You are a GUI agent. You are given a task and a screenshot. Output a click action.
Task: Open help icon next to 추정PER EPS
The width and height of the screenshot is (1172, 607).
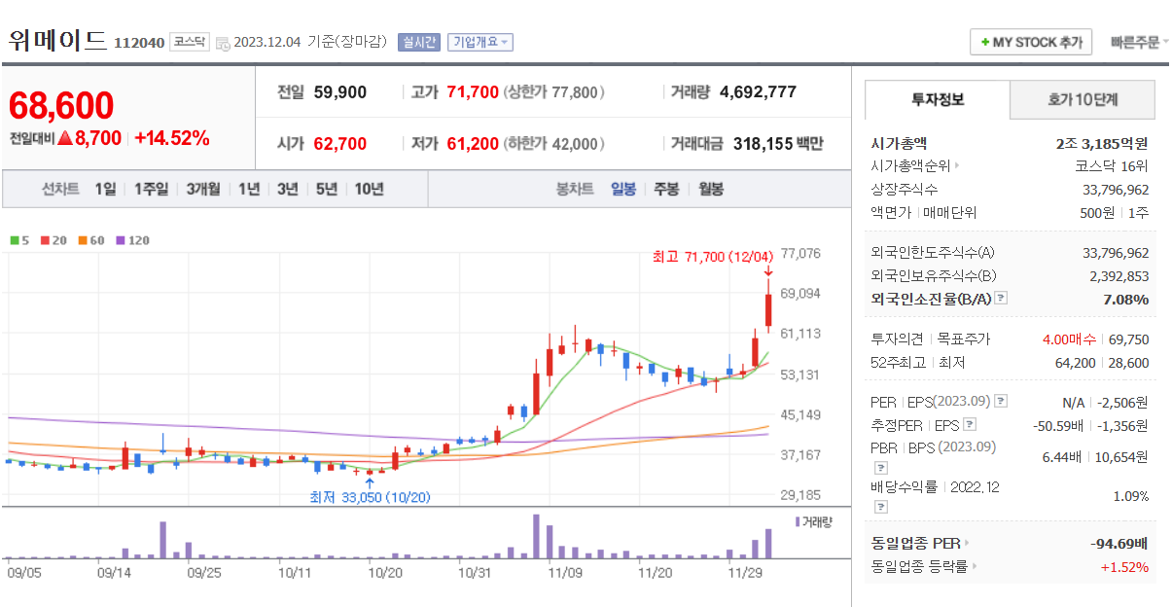969,425
